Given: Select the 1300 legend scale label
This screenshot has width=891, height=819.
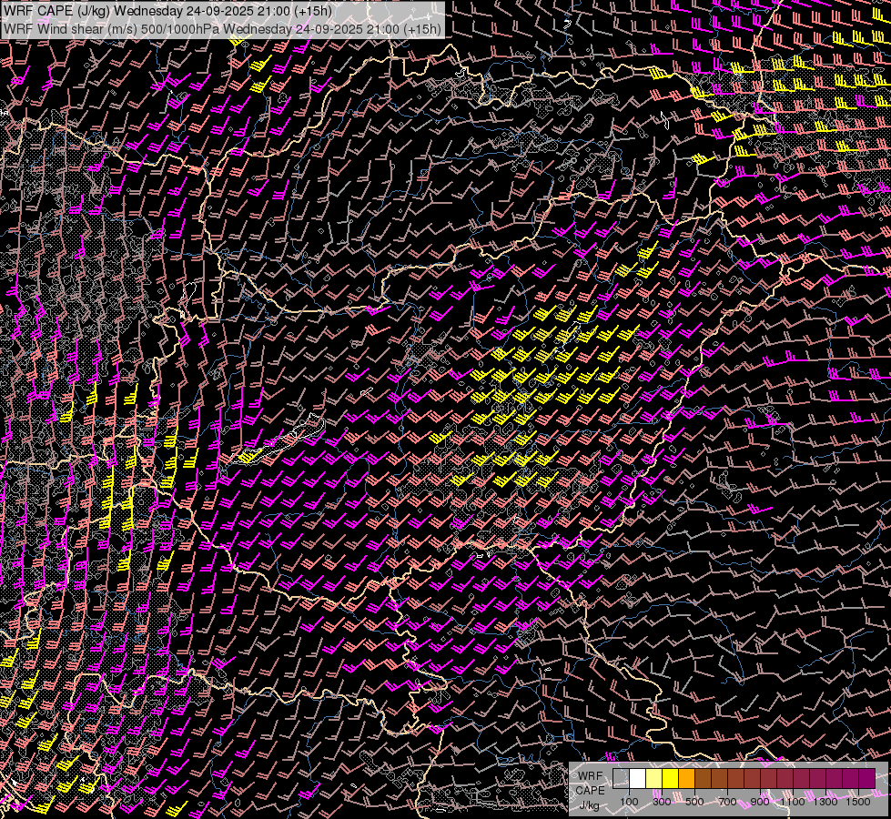Looking at the screenshot, I should pyautogui.click(x=825, y=802).
